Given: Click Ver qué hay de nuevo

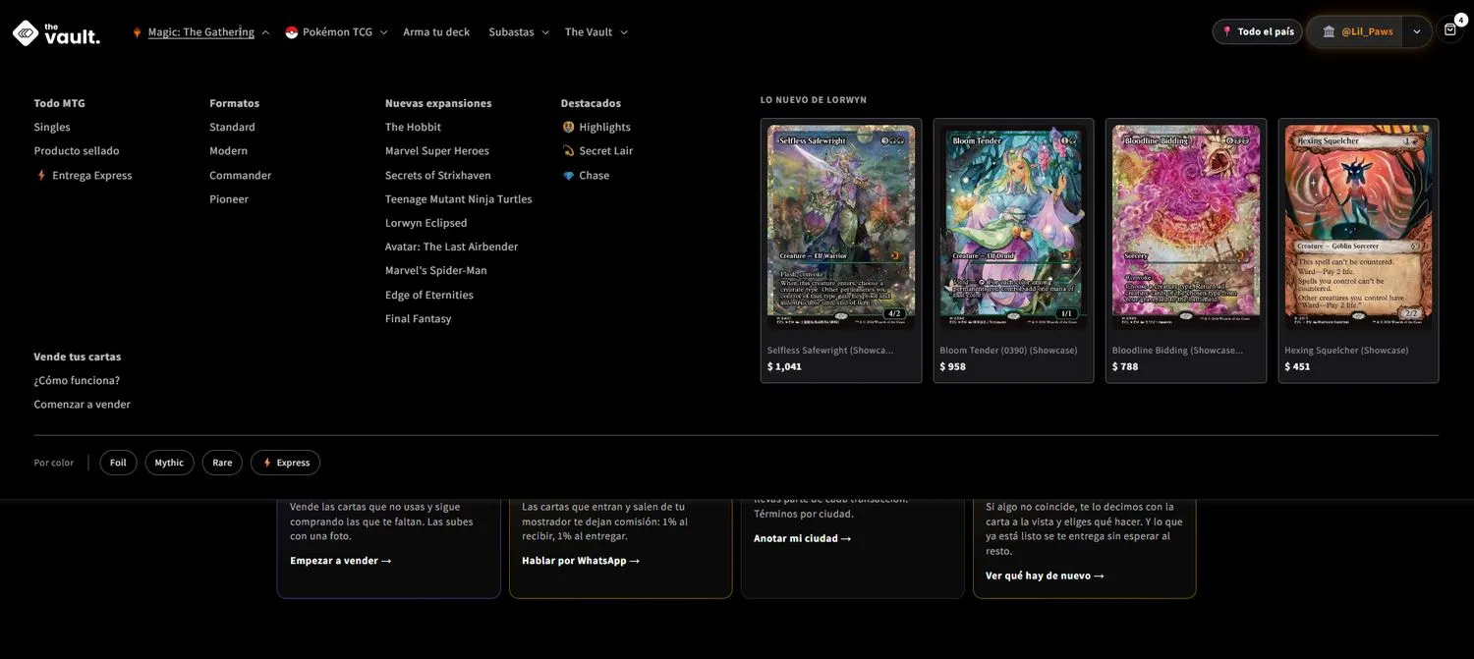Looking at the screenshot, I should [1045, 576].
